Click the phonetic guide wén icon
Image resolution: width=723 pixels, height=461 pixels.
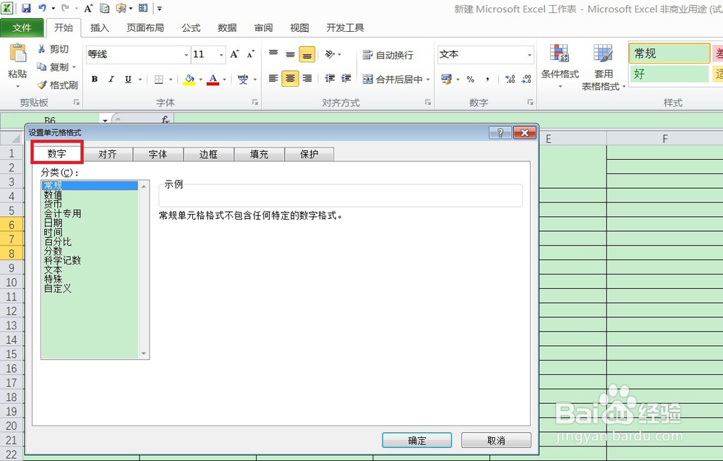[x=242, y=79]
